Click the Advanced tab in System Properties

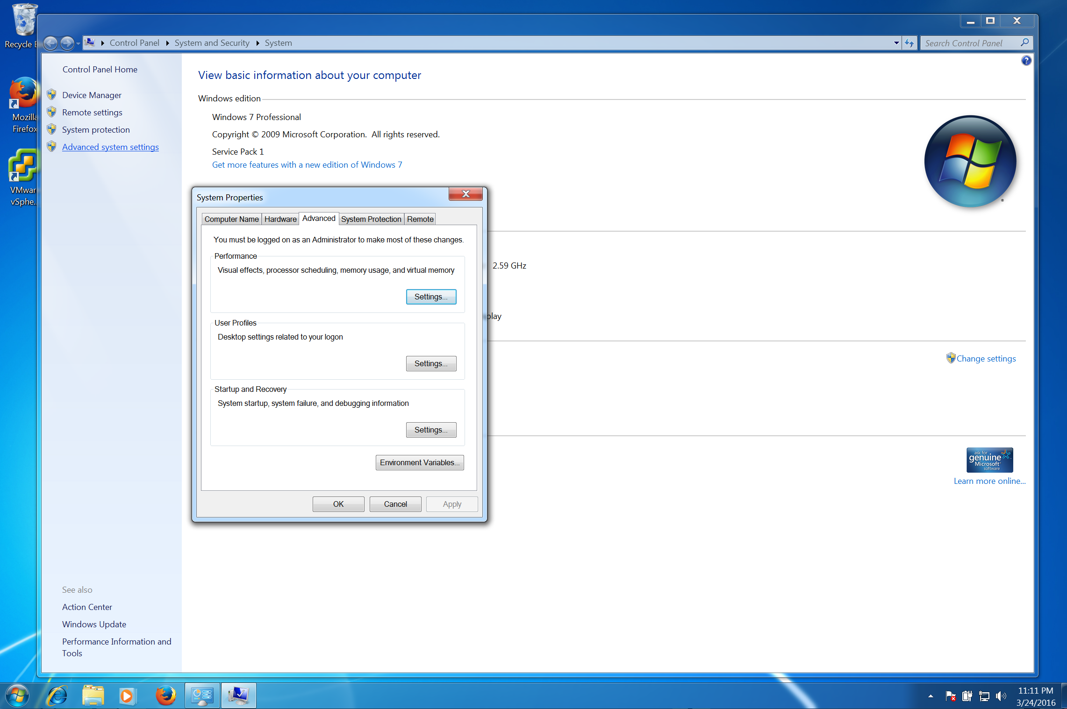[317, 219]
